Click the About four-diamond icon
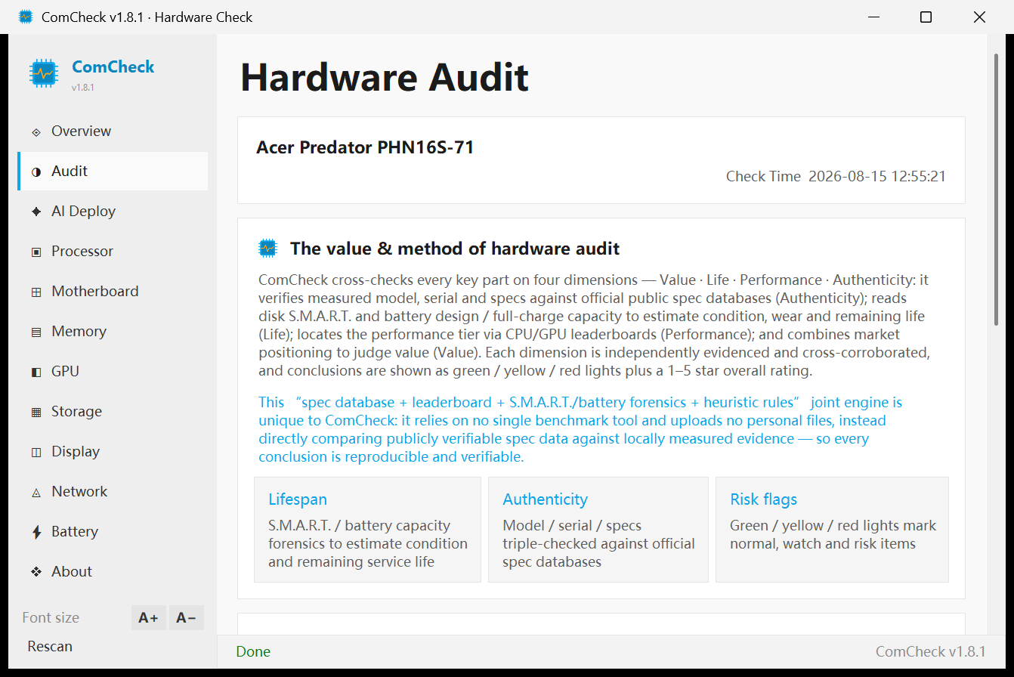 tap(36, 573)
